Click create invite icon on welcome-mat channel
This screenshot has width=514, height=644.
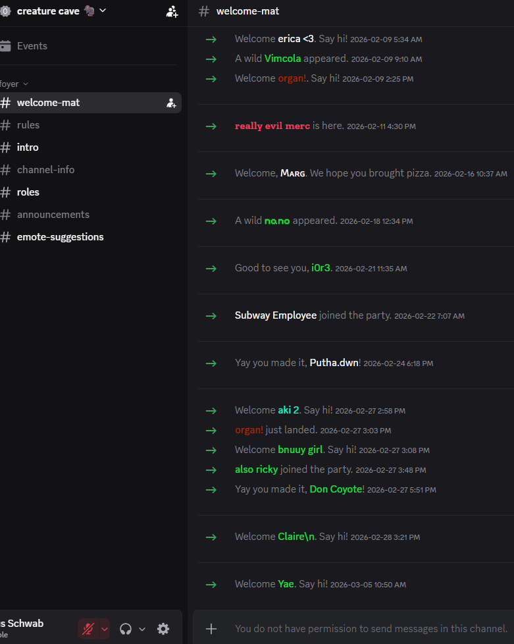tap(171, 103)
